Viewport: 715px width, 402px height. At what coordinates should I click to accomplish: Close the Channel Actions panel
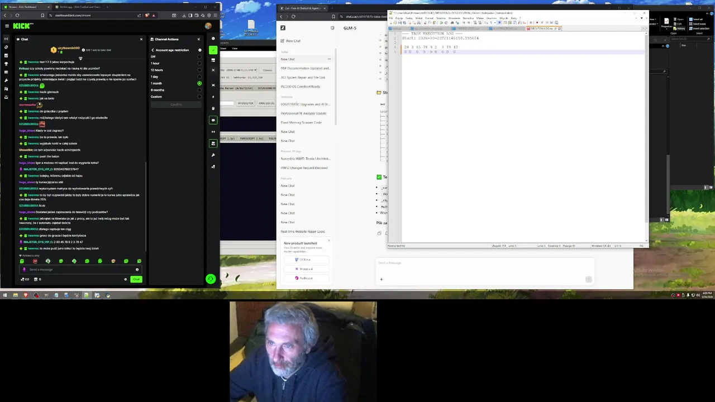tap(198, 39)
